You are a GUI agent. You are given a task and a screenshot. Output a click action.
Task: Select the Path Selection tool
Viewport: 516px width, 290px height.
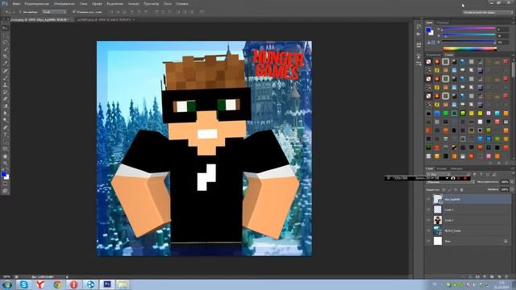tap(5, 142)
